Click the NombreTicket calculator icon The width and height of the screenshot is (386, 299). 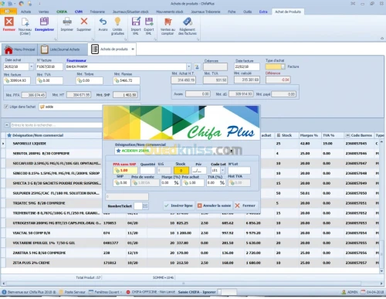coord(145,206)
